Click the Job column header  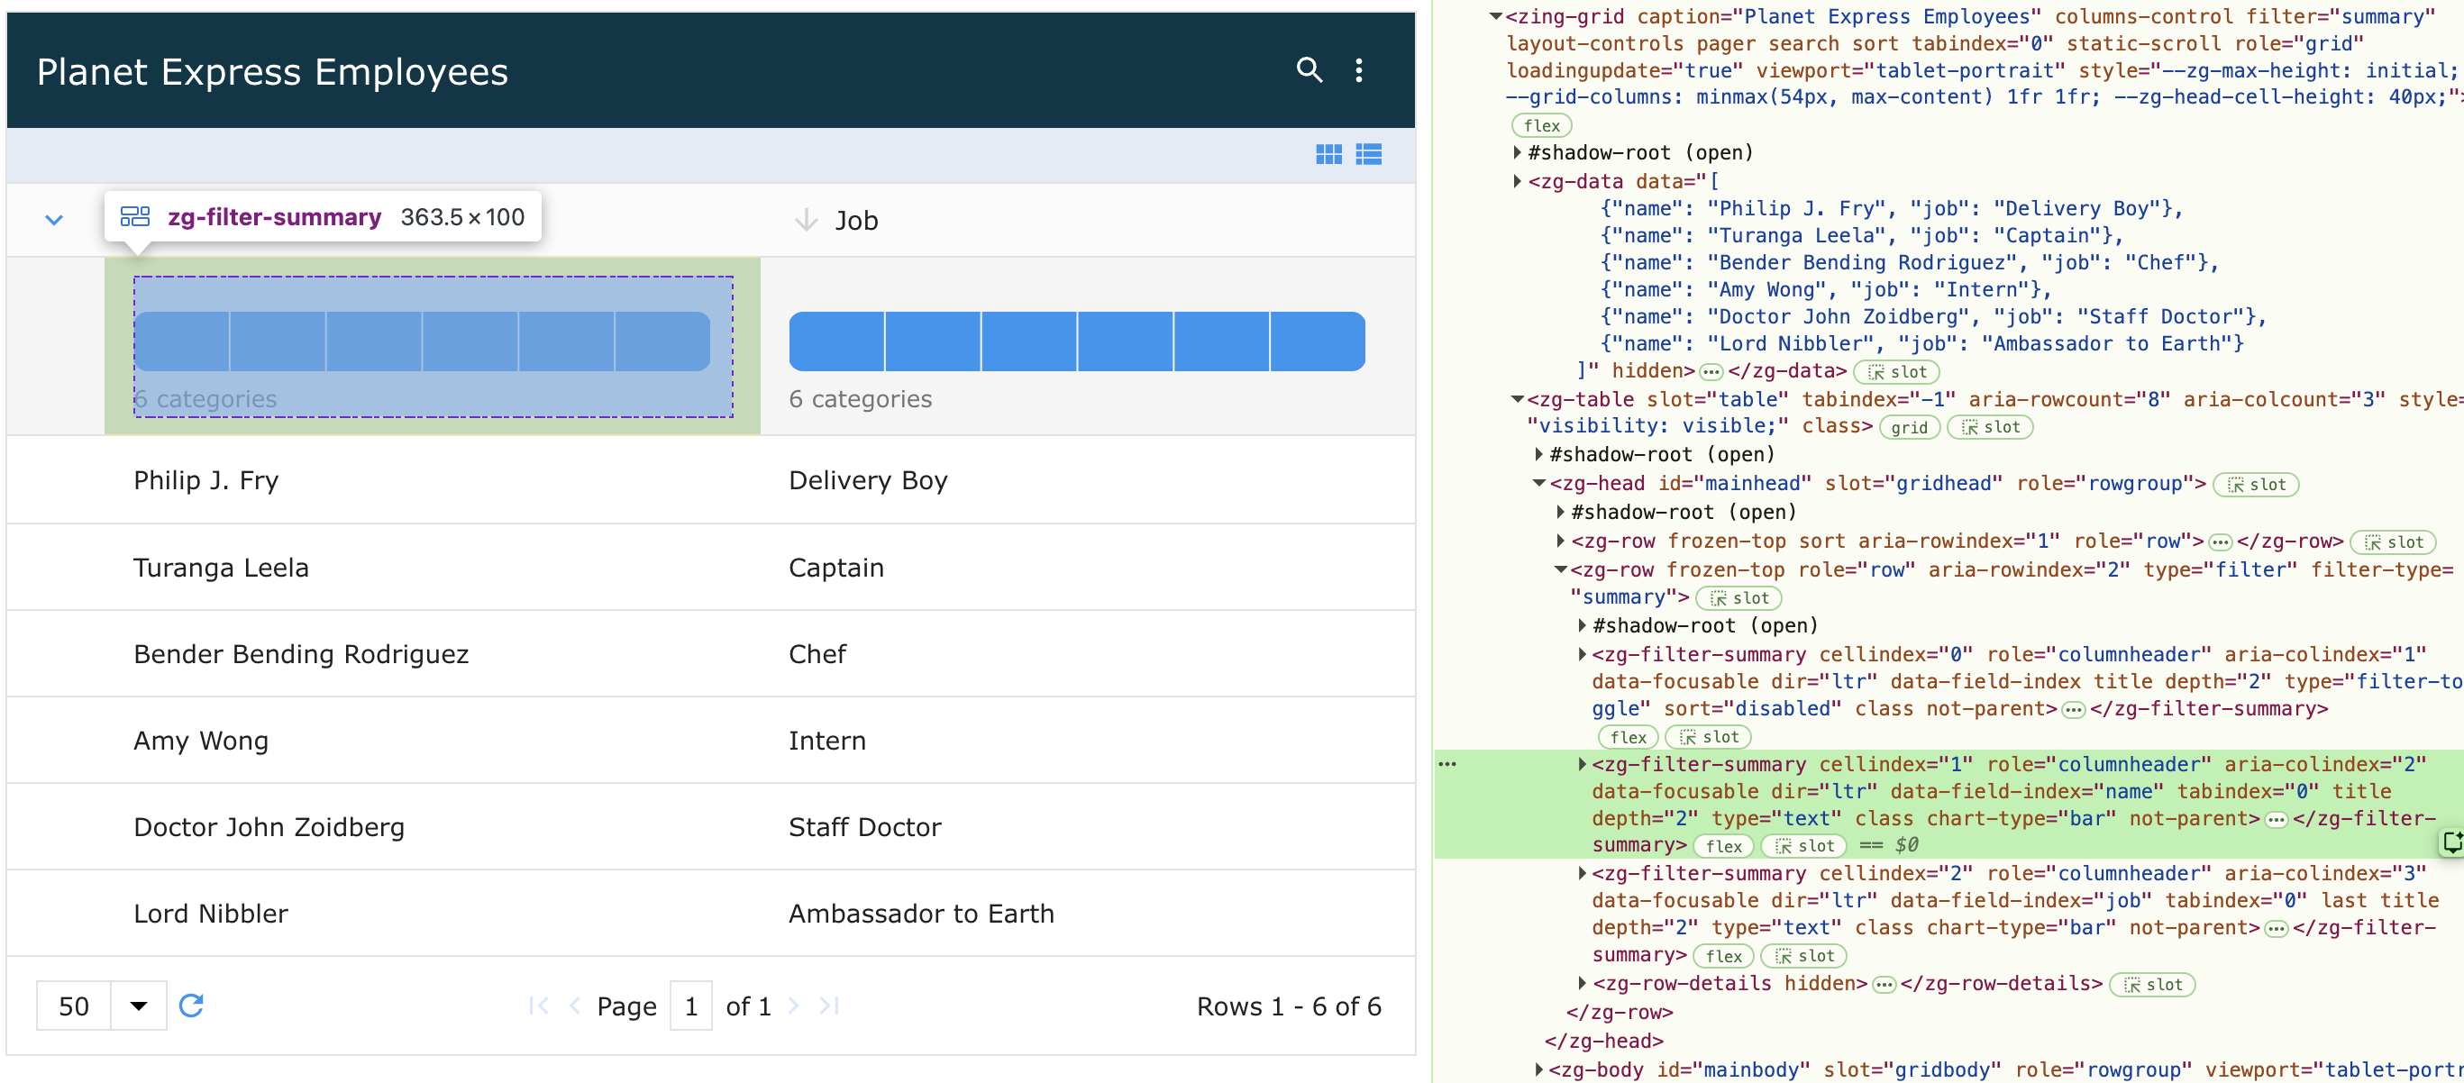[856, 221]
